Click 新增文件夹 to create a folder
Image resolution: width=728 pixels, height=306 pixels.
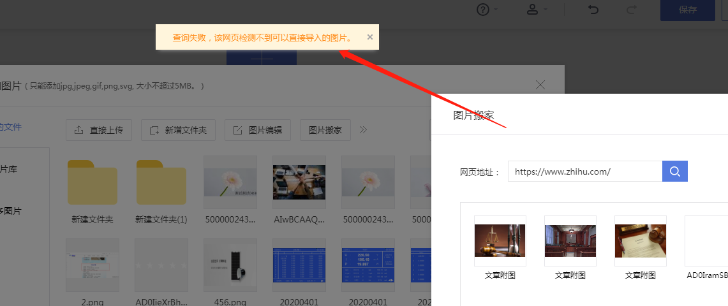point(178,130)
